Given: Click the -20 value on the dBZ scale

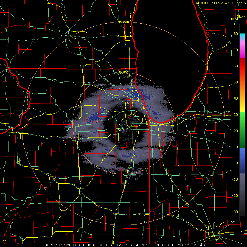Looking at the screenshot, I should tap(235, 196).
